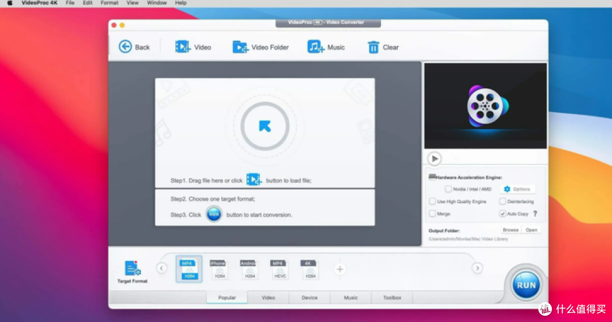Image resolution: width=612 pixels, height=322 pixels.
Task: Add a Music file
Action: click(x=326, y=47)
